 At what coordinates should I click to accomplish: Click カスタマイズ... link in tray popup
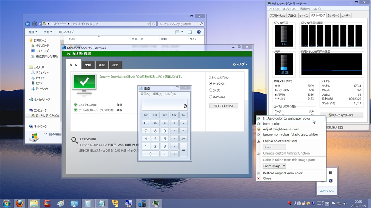327,191
